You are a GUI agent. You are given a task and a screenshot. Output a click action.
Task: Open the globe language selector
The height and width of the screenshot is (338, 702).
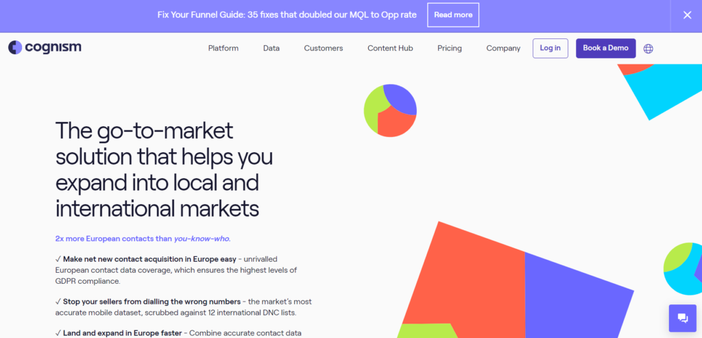pos(648,49)
